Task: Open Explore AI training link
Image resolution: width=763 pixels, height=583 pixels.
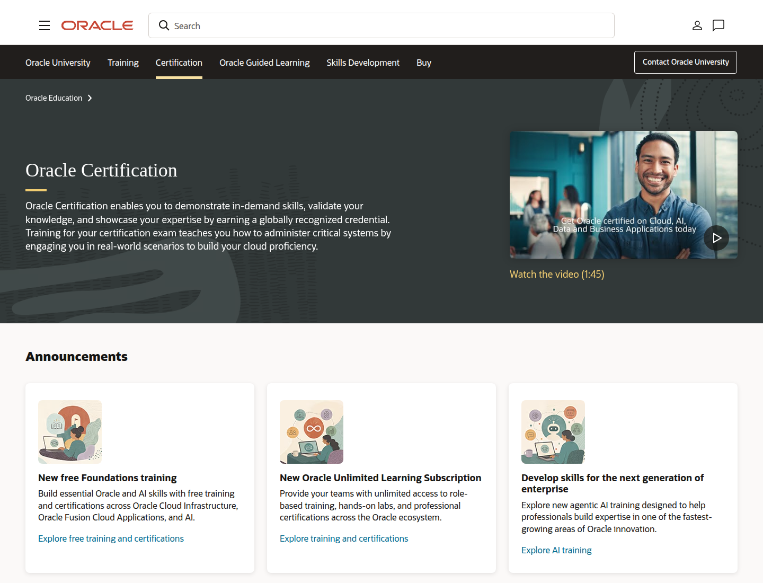Action: 556,550
